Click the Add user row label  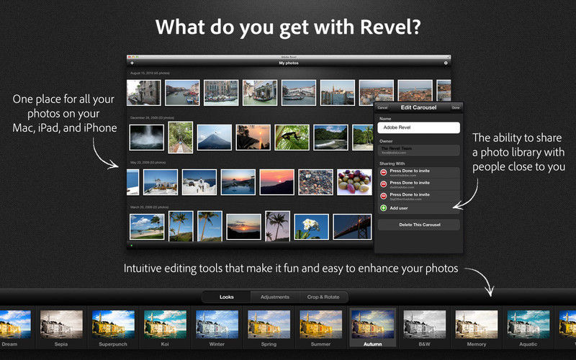399,208
